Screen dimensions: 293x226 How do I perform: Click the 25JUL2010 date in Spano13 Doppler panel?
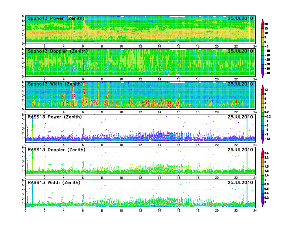[x=240, y=51]
